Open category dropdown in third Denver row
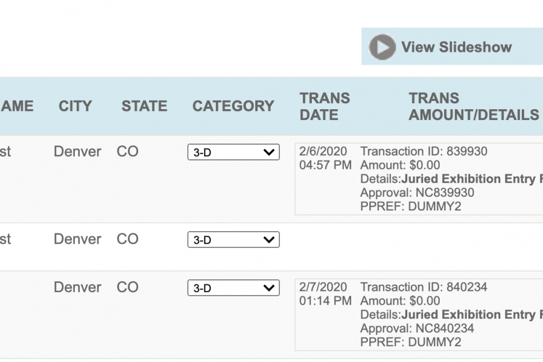Screen dimensions: 543x362 (x=233, y=288)
